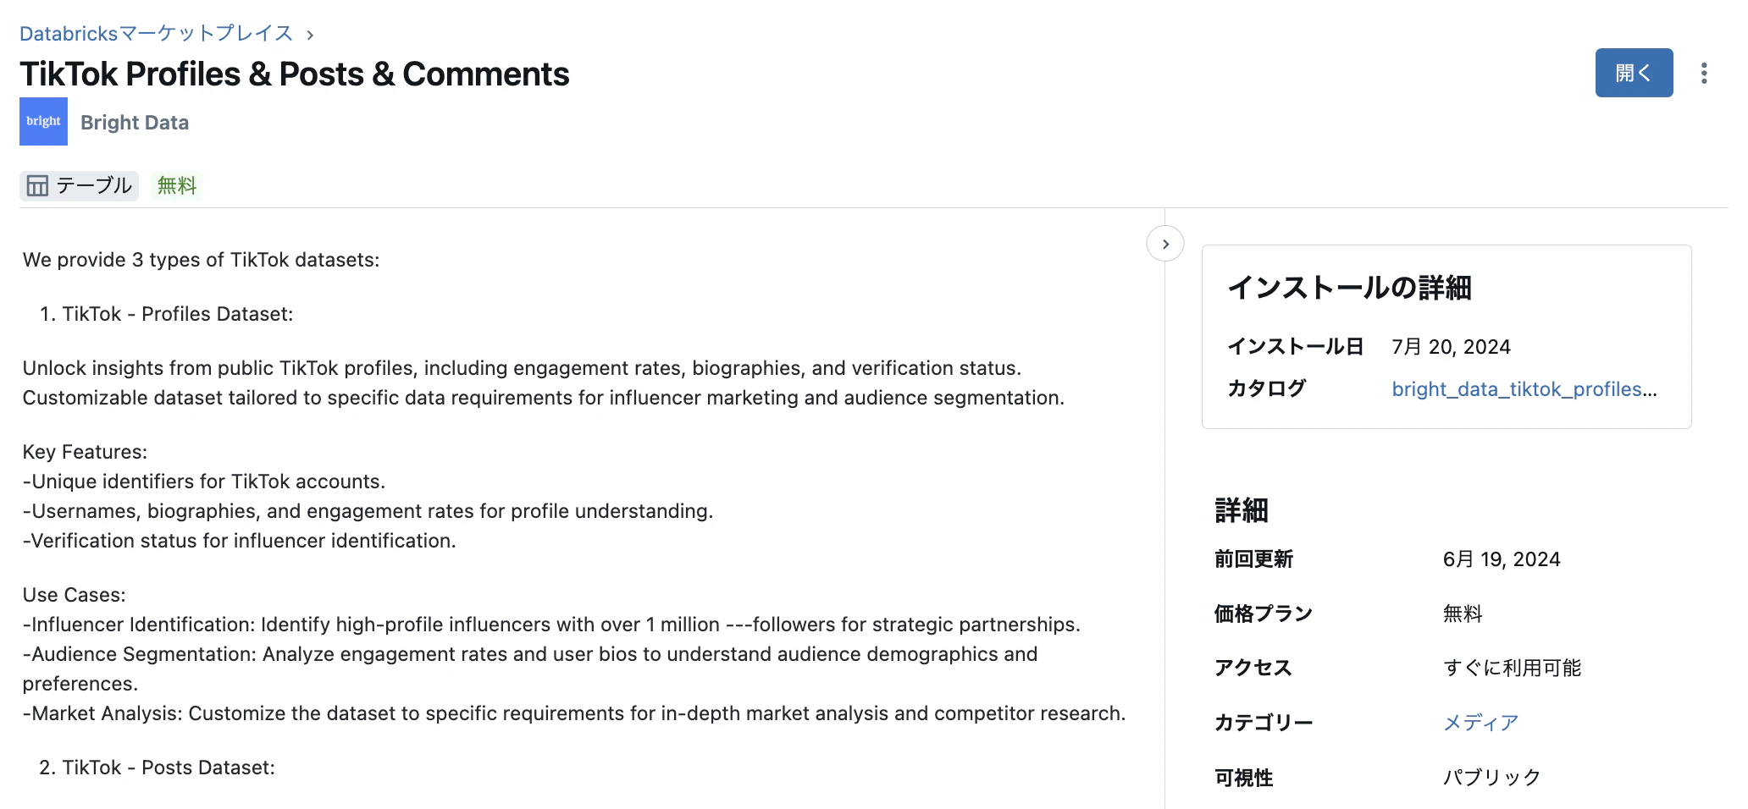
Task: Click the 詳細 section heading
Action: (x=1242, y=510)
